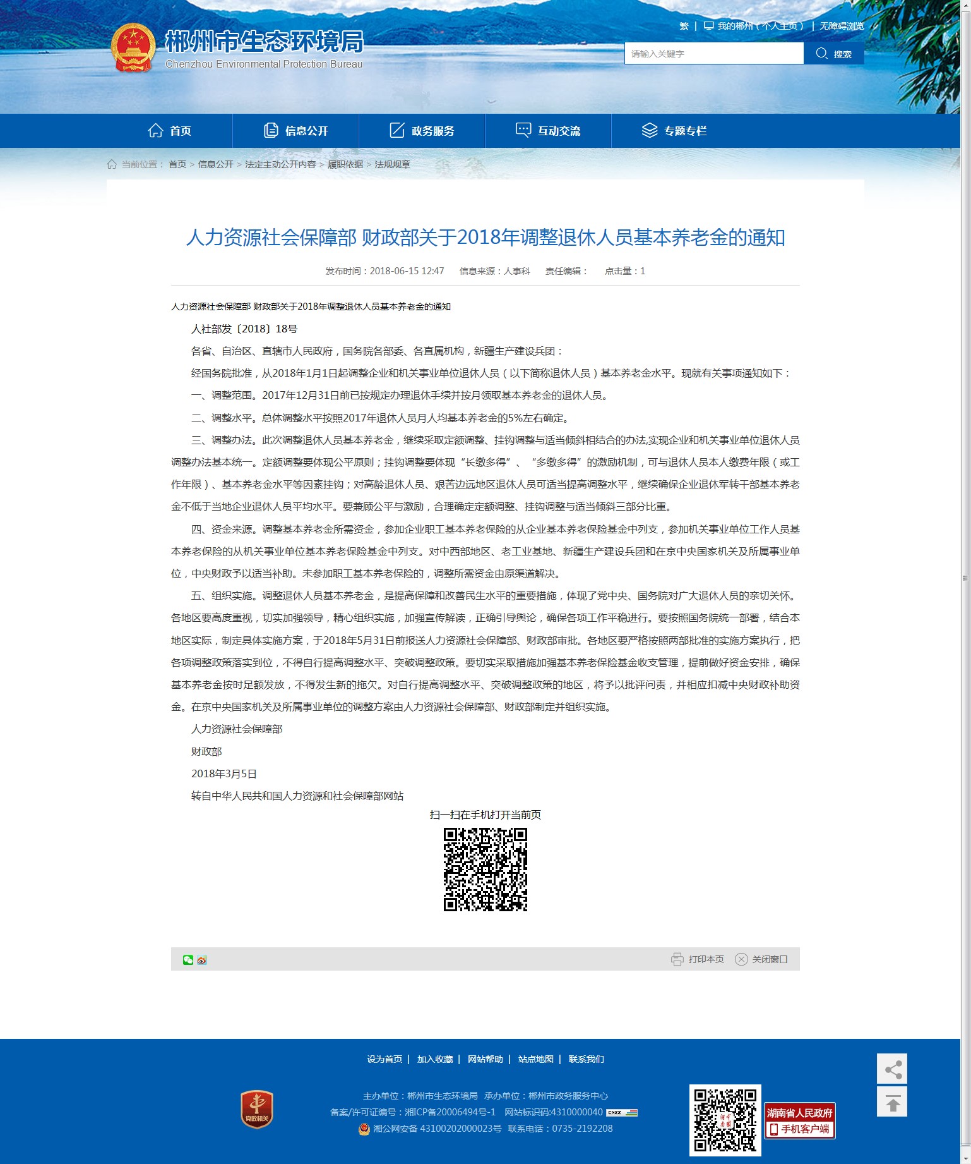This screenshot has width=971, height=1164.
Task: Click the 点击量：1 counter text
Action: pyautogui.click(x=625, y=271)
